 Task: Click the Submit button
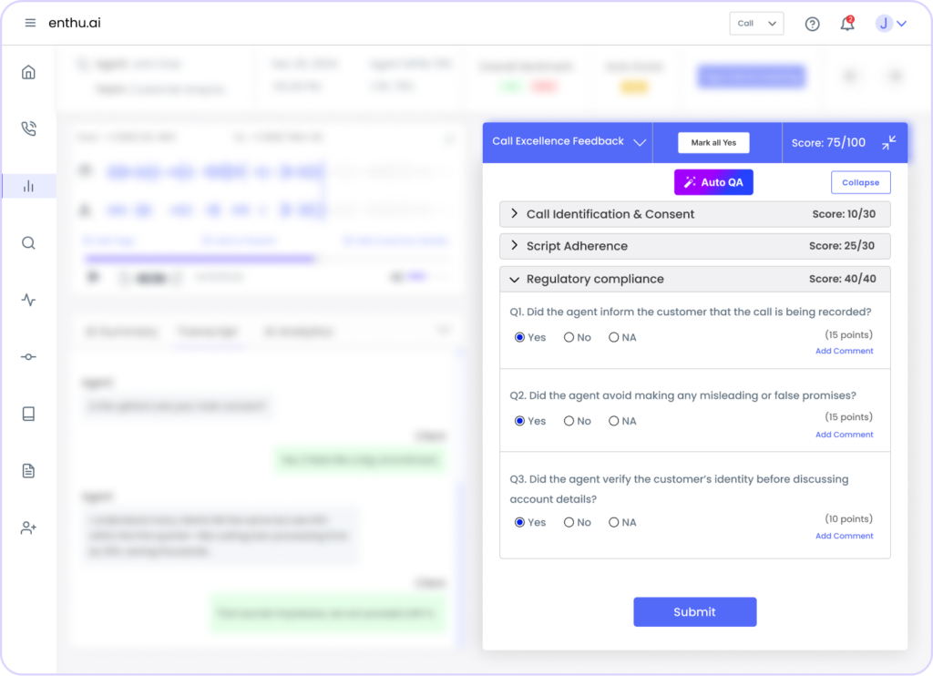tap(694, 611)
